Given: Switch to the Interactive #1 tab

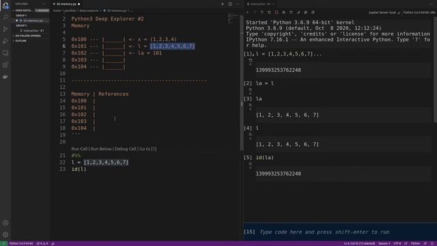Looking at the screenshot, I should [260, 4].
